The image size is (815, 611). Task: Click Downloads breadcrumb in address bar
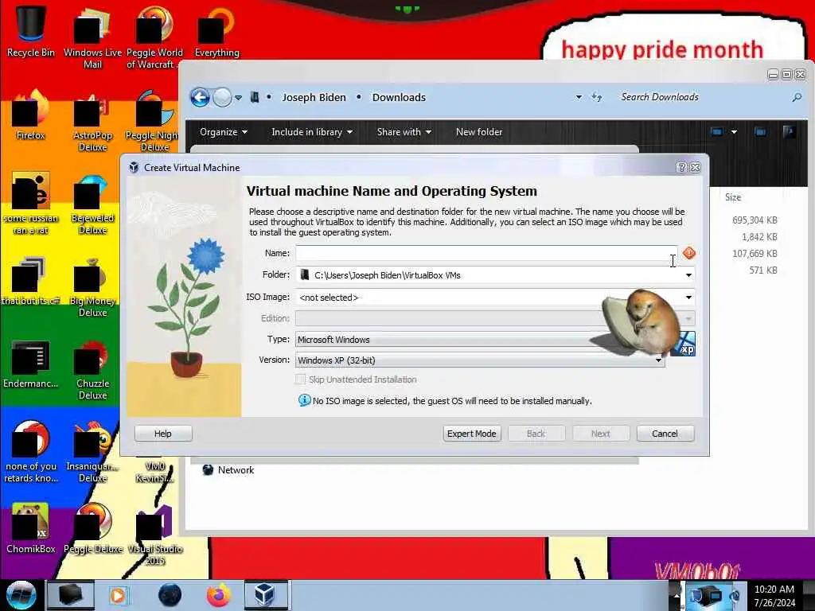[x=399, y=97]
